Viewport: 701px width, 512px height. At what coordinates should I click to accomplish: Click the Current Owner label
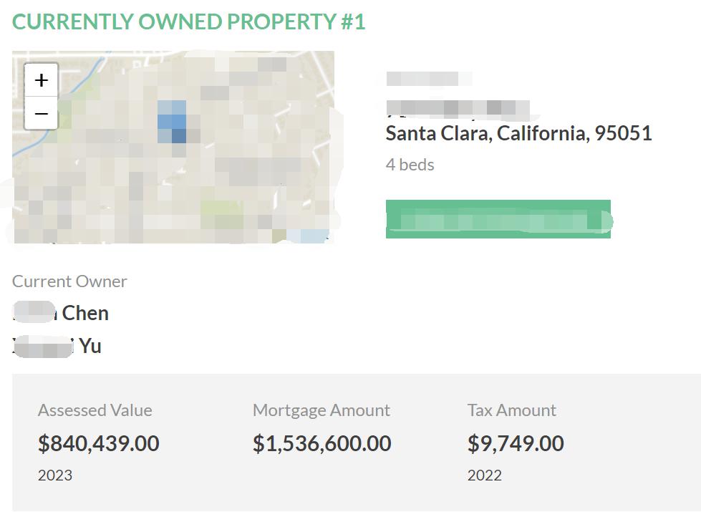pos(69,281)
